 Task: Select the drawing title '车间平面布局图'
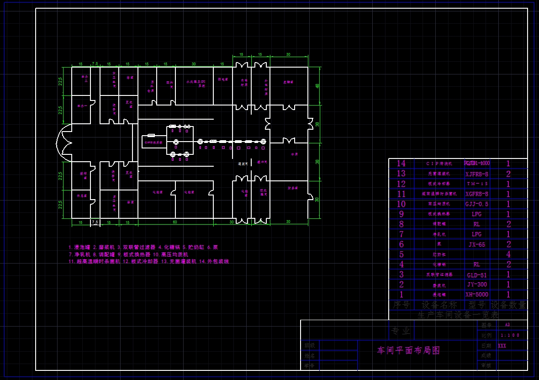point(408,350)
